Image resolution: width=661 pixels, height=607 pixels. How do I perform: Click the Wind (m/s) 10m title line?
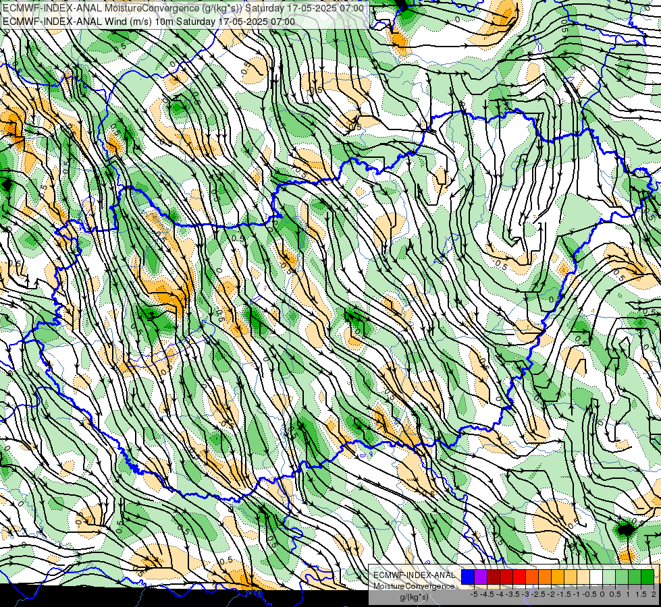pyautogui.click(x=149, y=22)
